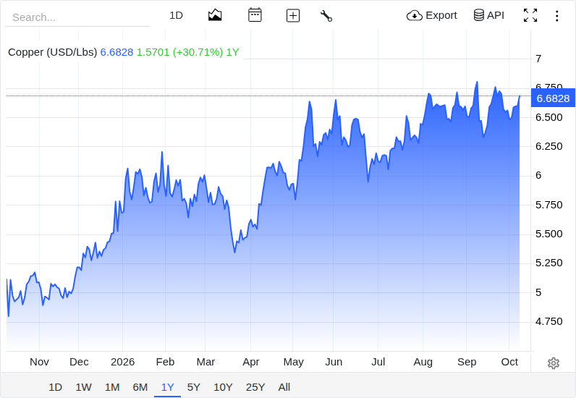This screenshot has height=398, width=576.
Task: Click the Feb label on time axis
Action: point(165,362)
